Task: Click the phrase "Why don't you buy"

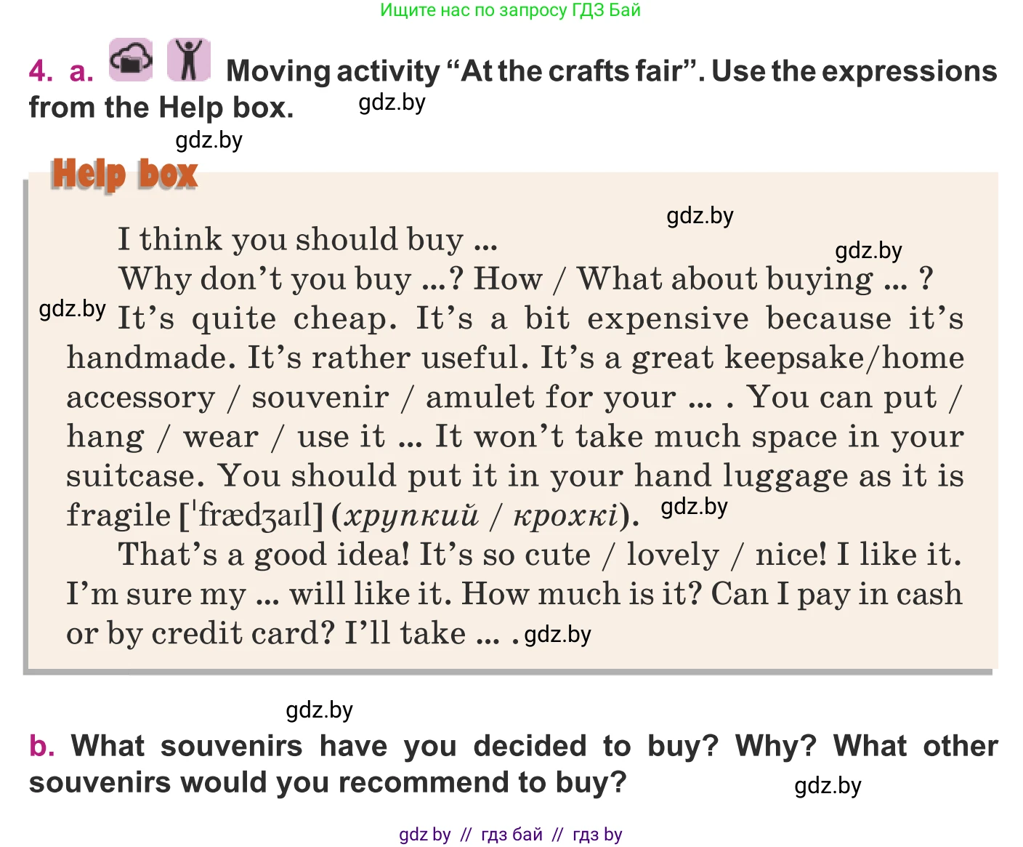Action: 265,279
